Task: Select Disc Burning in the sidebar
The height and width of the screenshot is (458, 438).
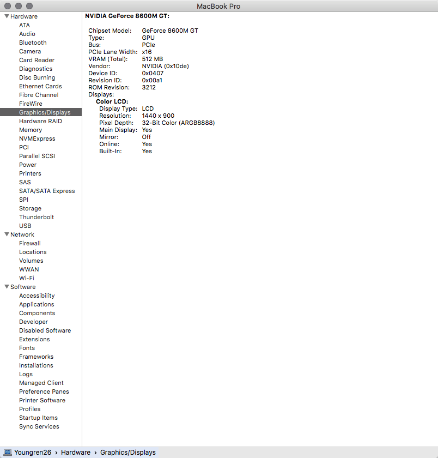Action: click(x=37, y=77)
